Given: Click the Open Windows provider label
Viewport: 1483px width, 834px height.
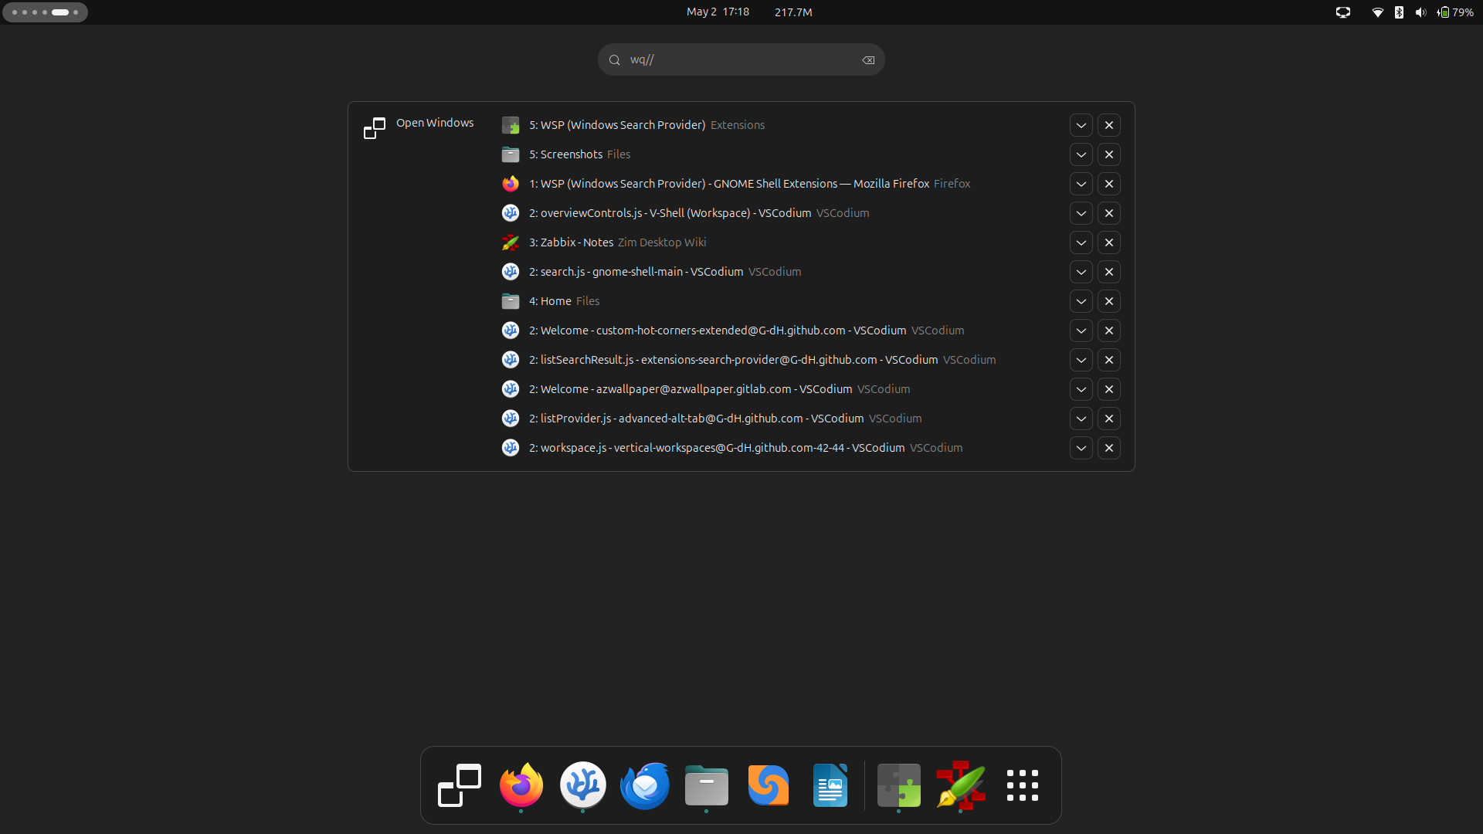Looking at the screenshot, I should pos(435,123).
